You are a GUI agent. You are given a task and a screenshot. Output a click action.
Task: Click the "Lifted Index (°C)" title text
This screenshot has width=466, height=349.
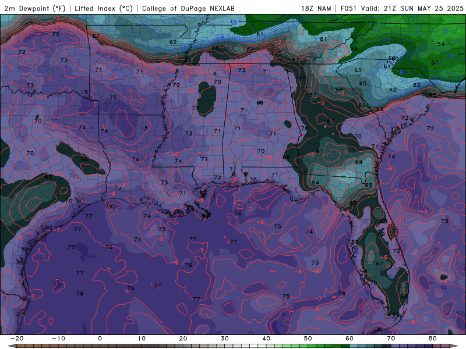104,8
